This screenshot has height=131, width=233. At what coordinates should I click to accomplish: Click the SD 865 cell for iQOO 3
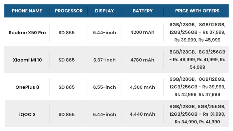(67, 115)
